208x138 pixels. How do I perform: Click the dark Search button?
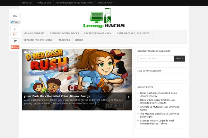(x=180, y=59)
